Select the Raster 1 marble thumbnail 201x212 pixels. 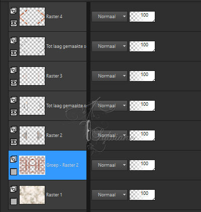coord(32,195)
